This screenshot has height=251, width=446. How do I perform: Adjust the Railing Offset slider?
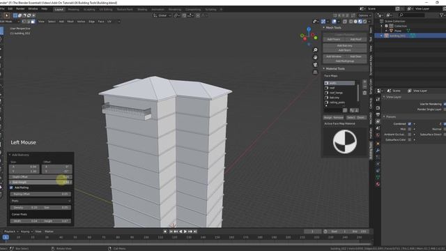coord(40,194)
